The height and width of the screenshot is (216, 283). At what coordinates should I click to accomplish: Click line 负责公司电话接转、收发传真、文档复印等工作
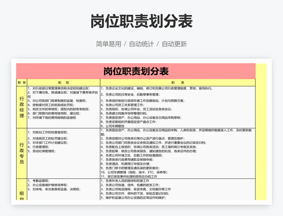point(136,189)
